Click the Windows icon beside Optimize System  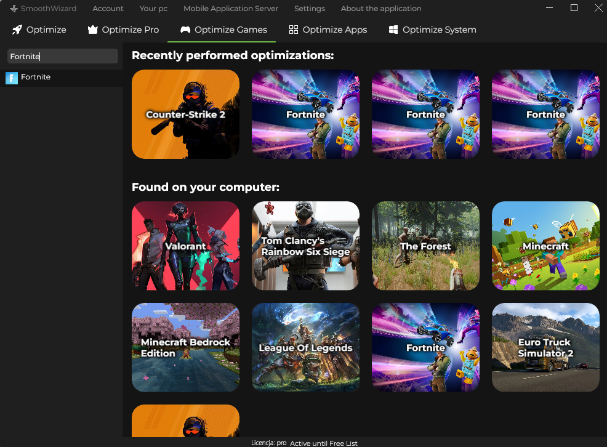coord(393,30)
